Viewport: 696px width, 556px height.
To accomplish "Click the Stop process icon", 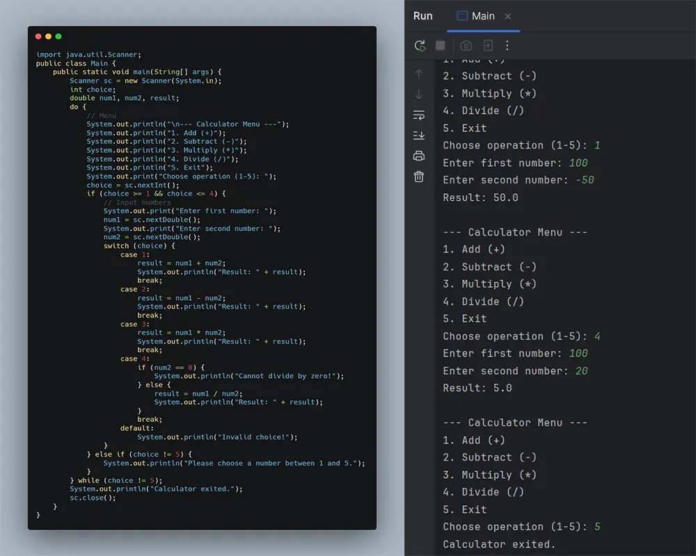I will pyautogui.click(x=440, y=45).
